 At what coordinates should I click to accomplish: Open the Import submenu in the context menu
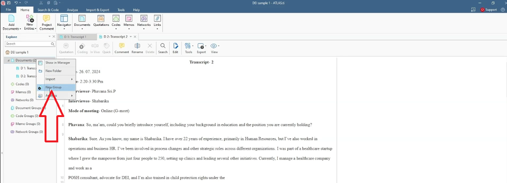coord(56,79)
